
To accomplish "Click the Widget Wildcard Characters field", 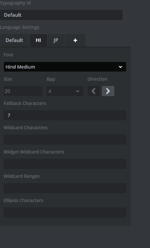I will pos(65,164).
